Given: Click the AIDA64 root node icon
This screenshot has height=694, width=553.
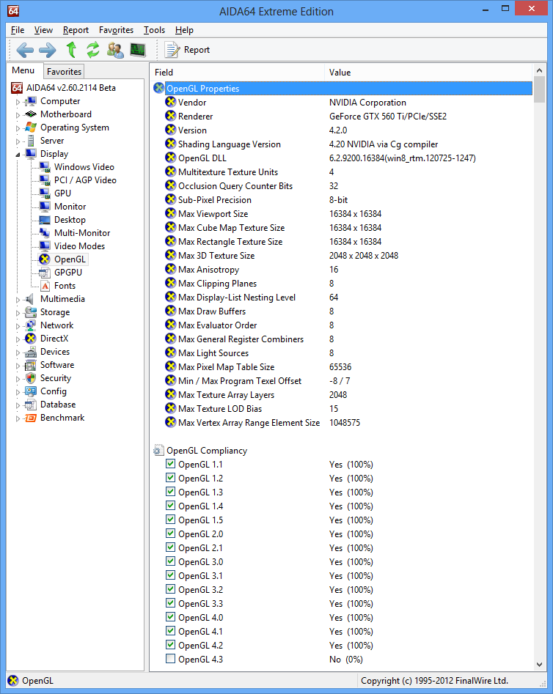Looking at the screenshot, I should (x=17, y=88).
